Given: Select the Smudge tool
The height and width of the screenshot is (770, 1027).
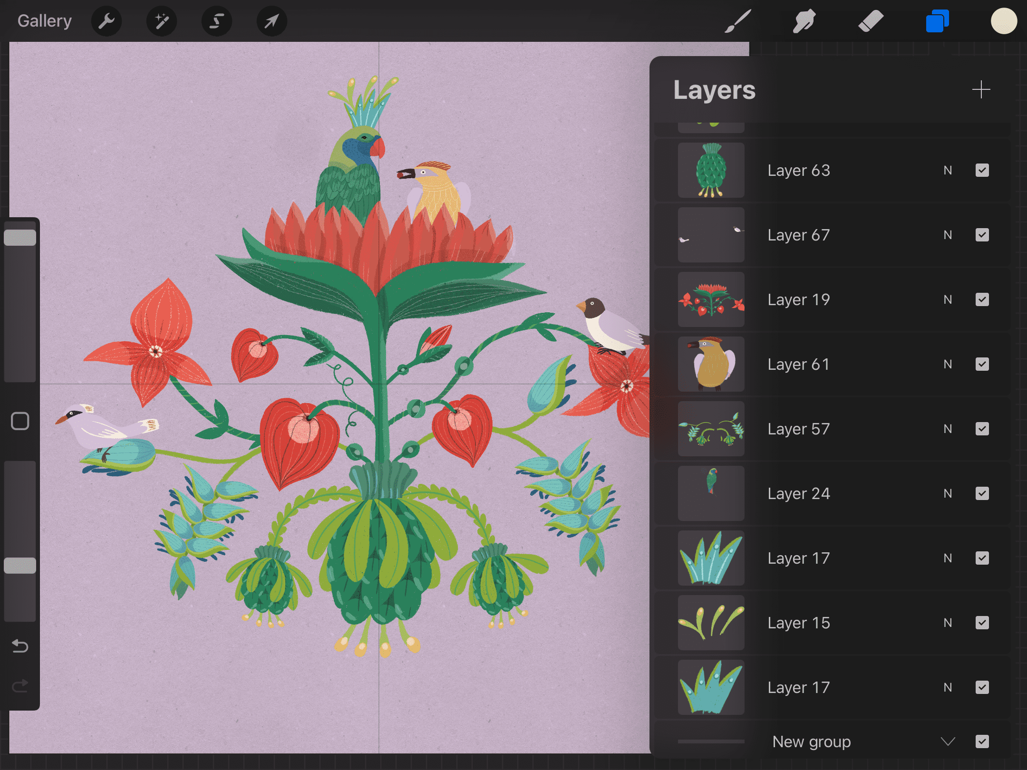Looking at the screenshot, I should point(804,21).
